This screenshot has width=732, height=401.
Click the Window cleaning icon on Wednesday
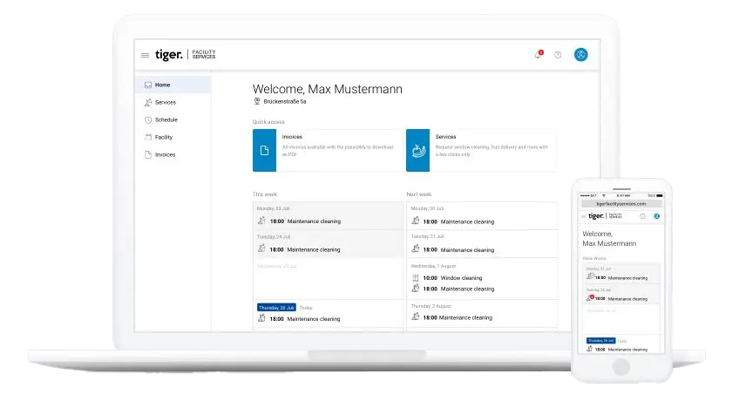[416, 278]
